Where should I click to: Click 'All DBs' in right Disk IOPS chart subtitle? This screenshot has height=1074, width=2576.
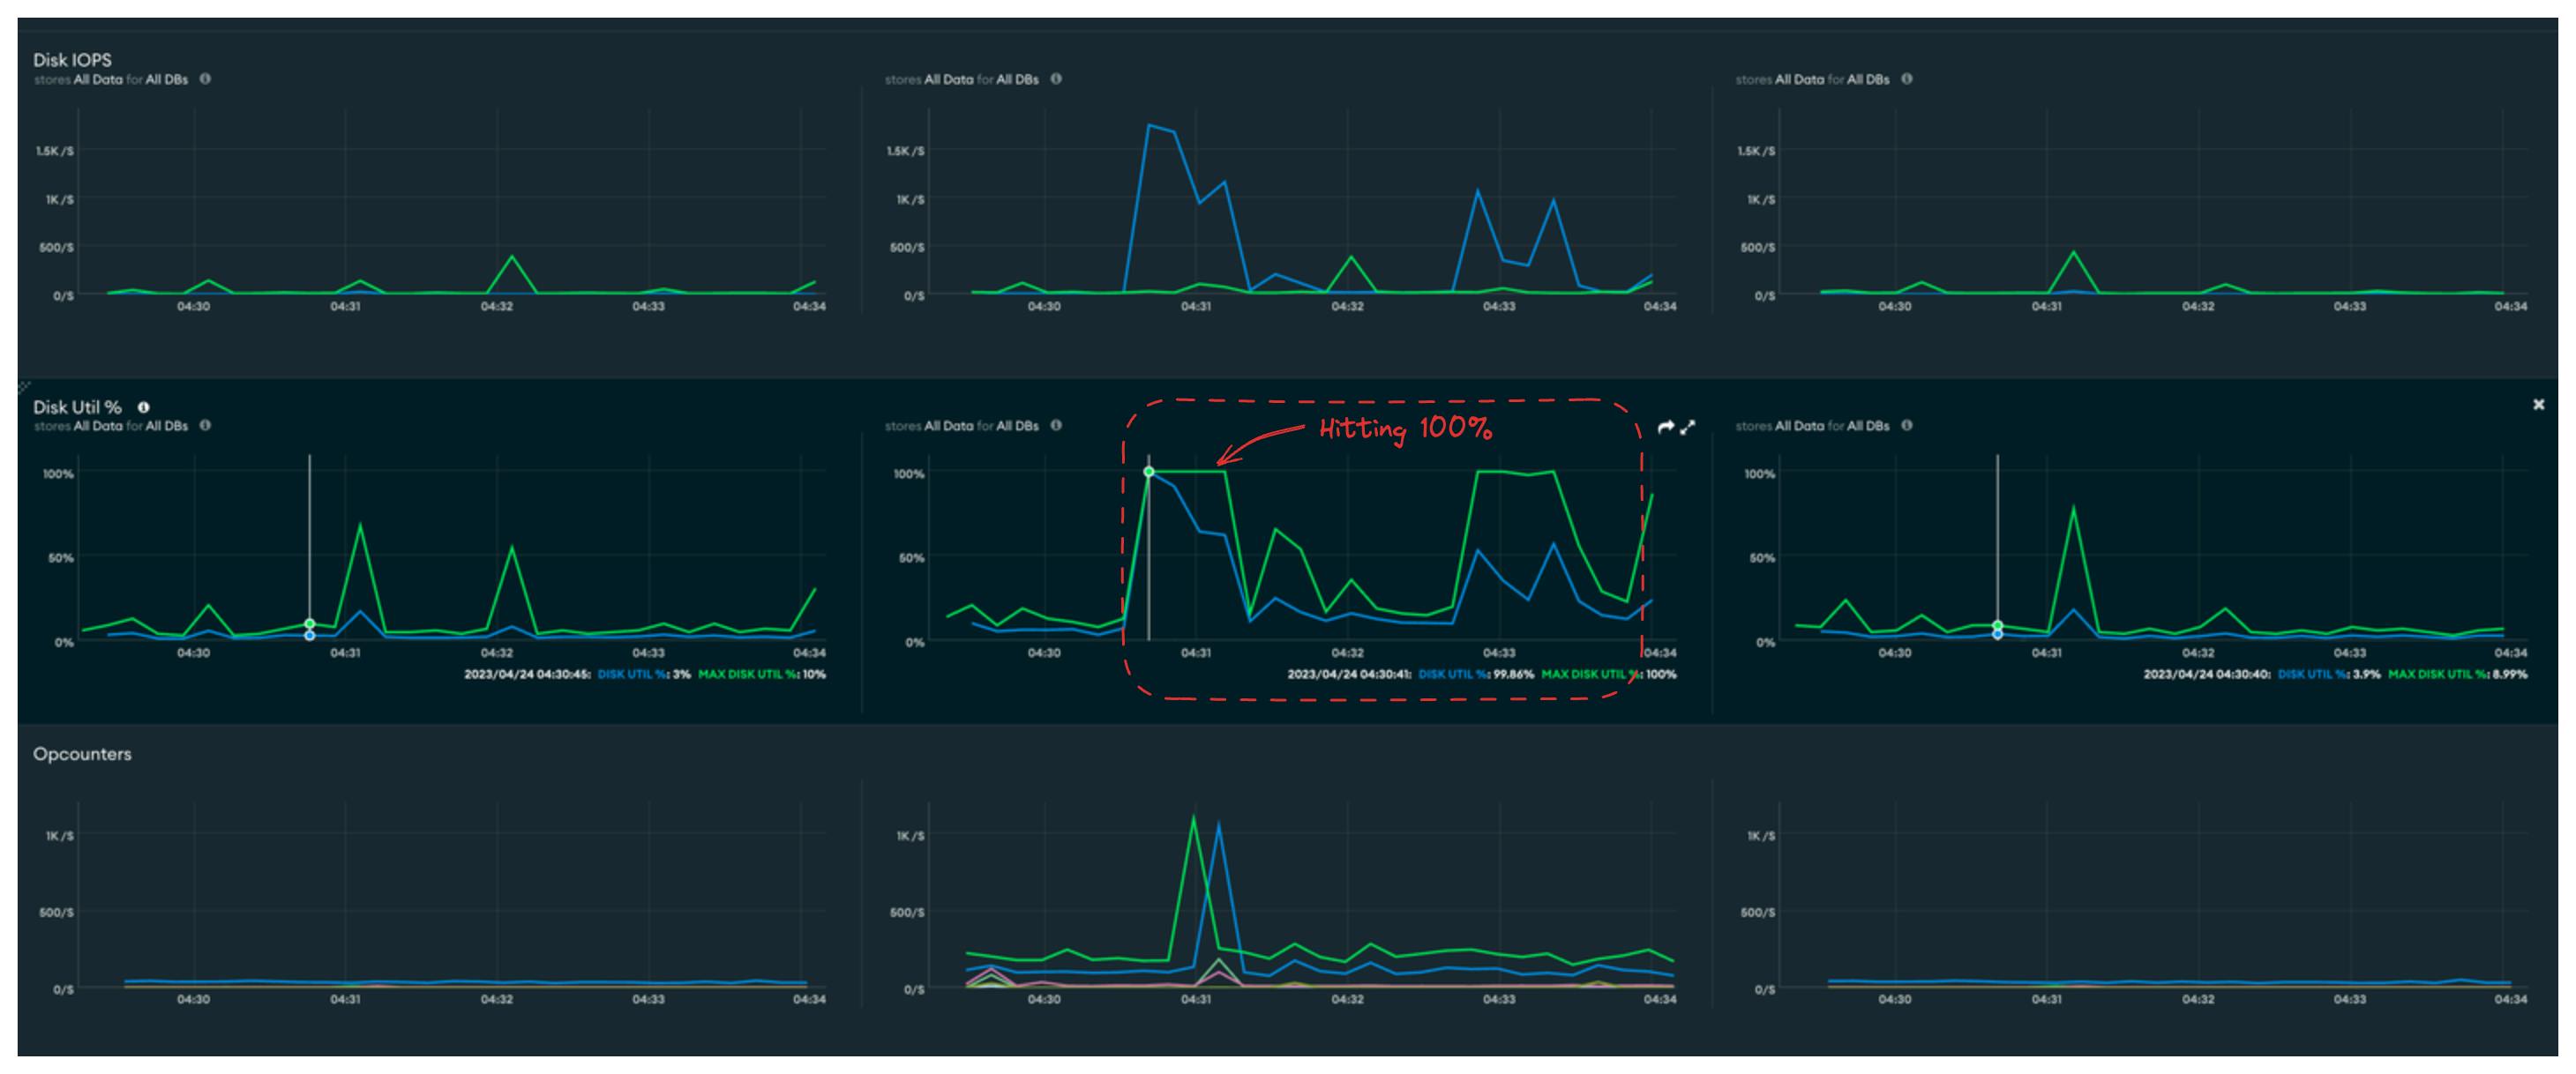coord(1868,79)
